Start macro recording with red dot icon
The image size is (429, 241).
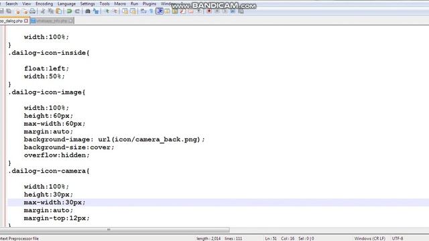click(x=209, y=11)
